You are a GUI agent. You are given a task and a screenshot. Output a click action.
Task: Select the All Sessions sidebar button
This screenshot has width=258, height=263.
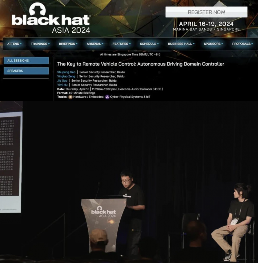tap(26, 61)
